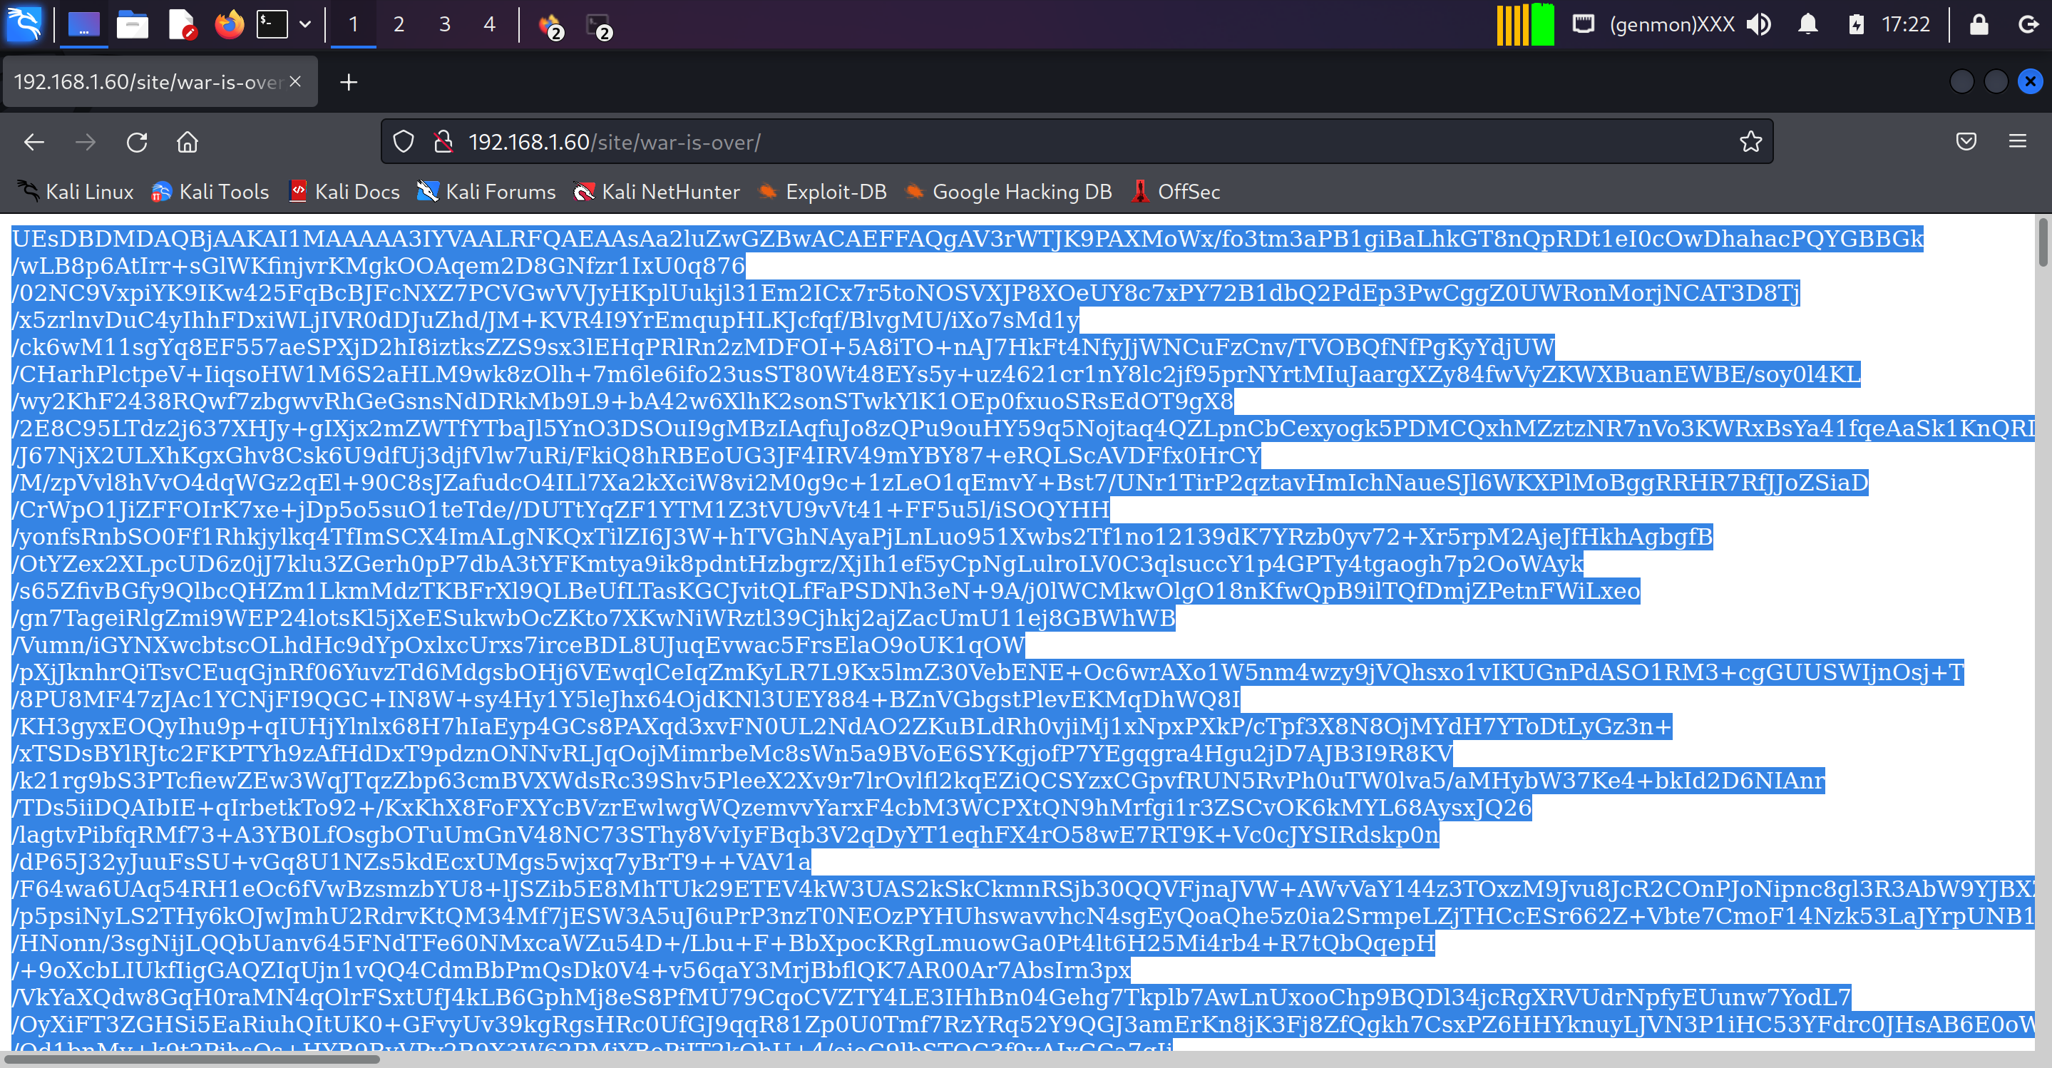This screenshot has width=2052, height=1068.
Task: Open the Exploit-DB bookmark
Action: [x=822, y=192]
